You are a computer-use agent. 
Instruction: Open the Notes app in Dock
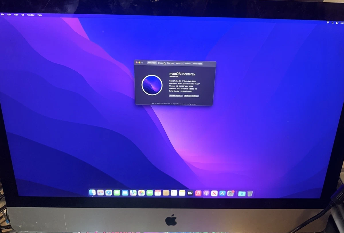tap(182, 193)
